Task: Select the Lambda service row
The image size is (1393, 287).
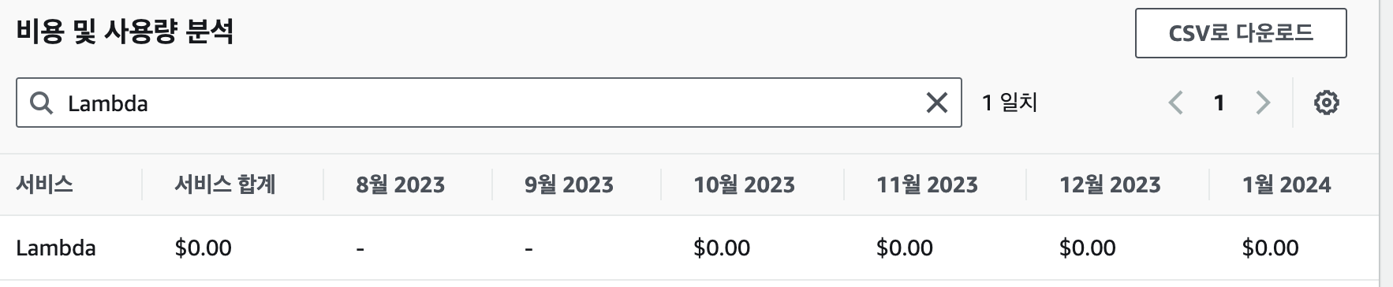Action: click(x=689, y=248)
